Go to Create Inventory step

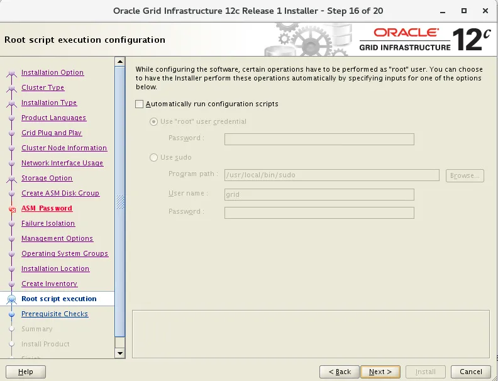pyautogui.click(x=49, y=284)
